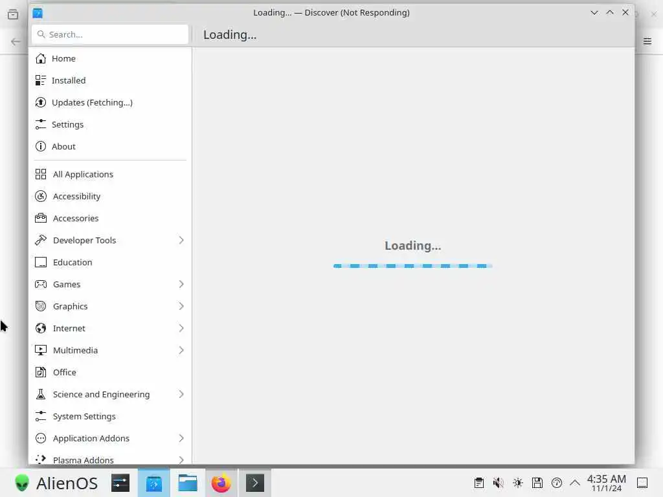The image size is (663, 497).
Task: Open Updates (Fetching...) page
Action: 110,102
